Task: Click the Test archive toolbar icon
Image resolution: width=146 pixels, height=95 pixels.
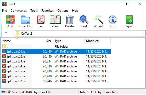Action: point(41,20)
